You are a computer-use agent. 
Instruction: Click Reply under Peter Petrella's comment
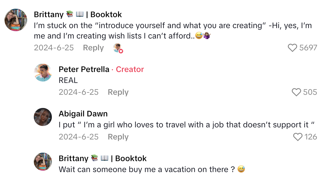118,92
